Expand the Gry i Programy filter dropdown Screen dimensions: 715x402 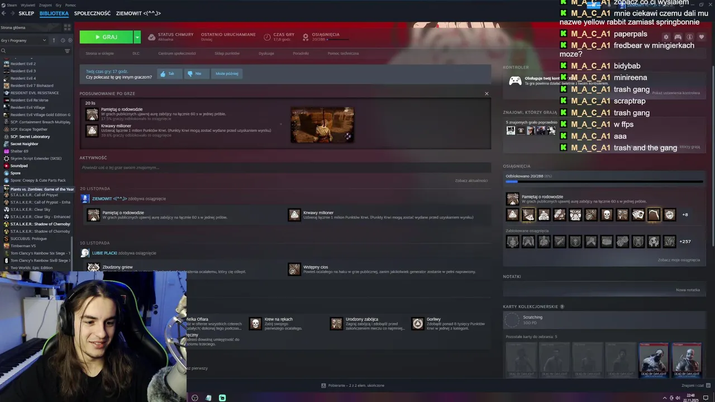23,40
